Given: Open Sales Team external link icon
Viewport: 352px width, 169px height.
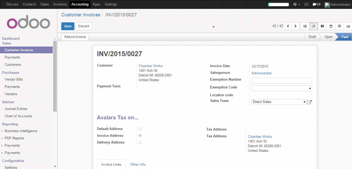Looking at the screenshot, I should [309, 102].
